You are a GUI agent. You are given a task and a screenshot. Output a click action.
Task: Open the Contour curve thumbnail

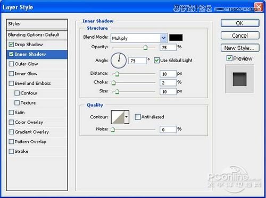click(118, 117)
